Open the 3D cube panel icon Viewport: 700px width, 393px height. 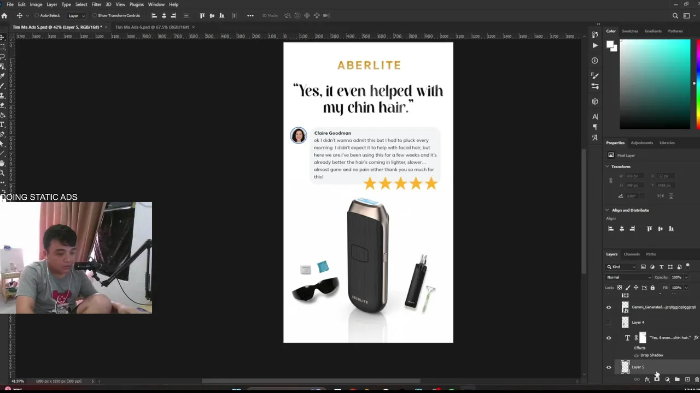point(595,102)
